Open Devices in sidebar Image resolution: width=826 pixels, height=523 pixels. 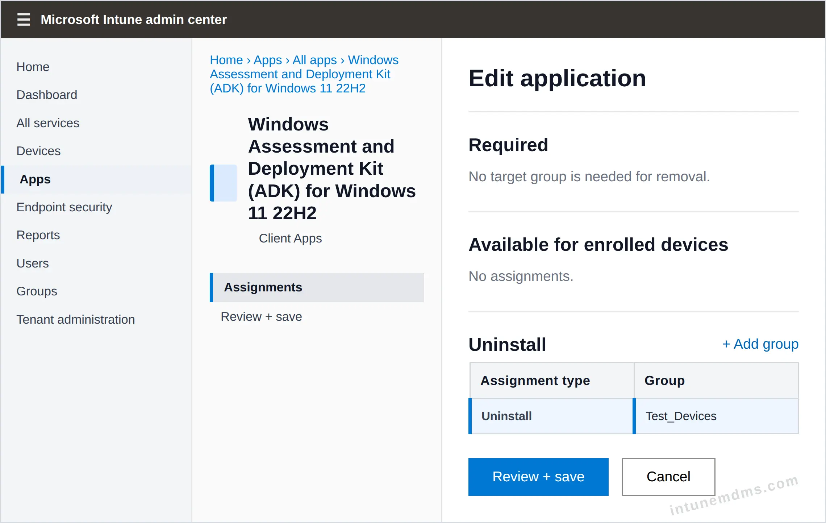(x=38, y=151)
